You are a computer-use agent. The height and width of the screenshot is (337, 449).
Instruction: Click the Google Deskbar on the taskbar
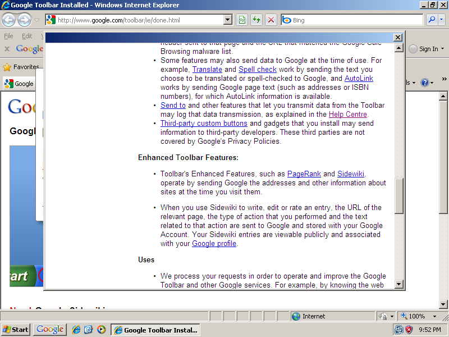point(50,330)
